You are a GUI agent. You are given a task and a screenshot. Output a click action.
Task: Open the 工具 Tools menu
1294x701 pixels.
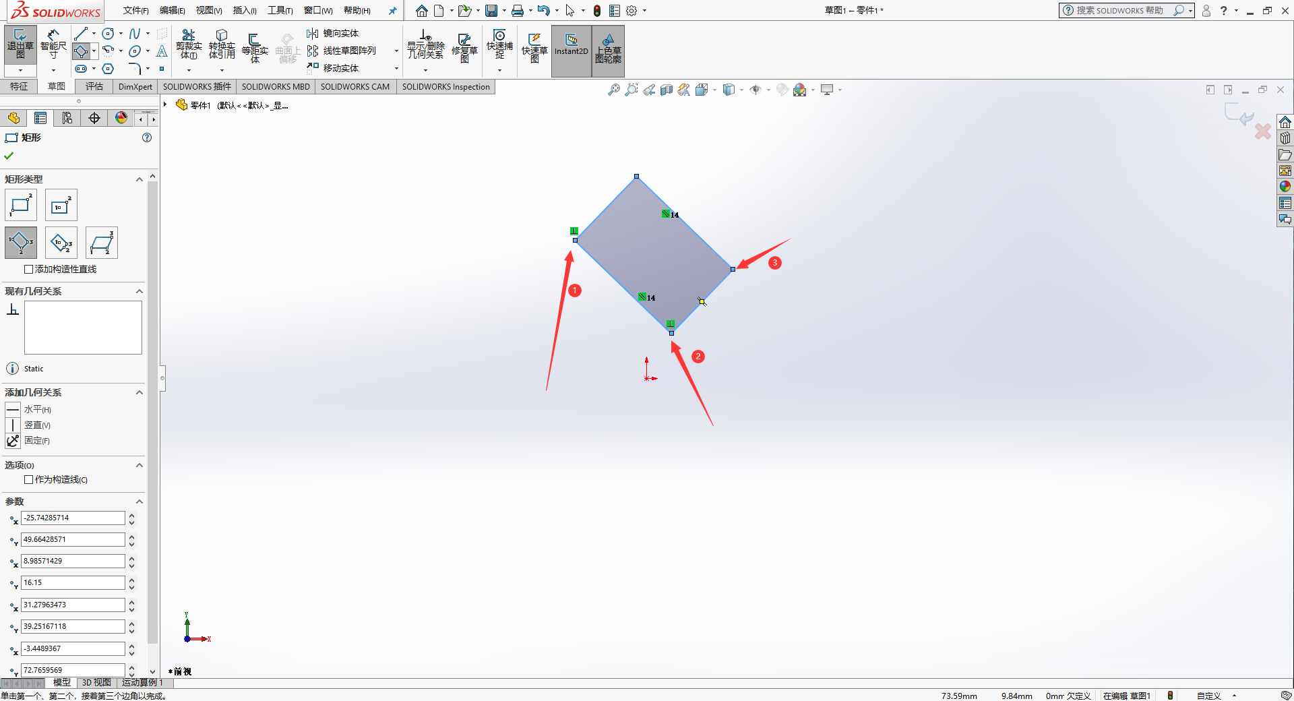coord(280,10)
